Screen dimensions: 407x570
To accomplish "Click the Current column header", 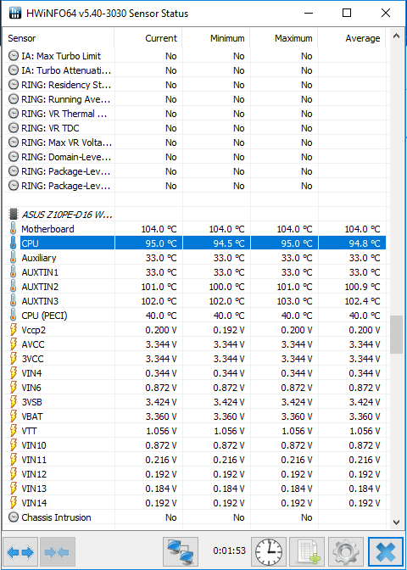I will [148, 38].
